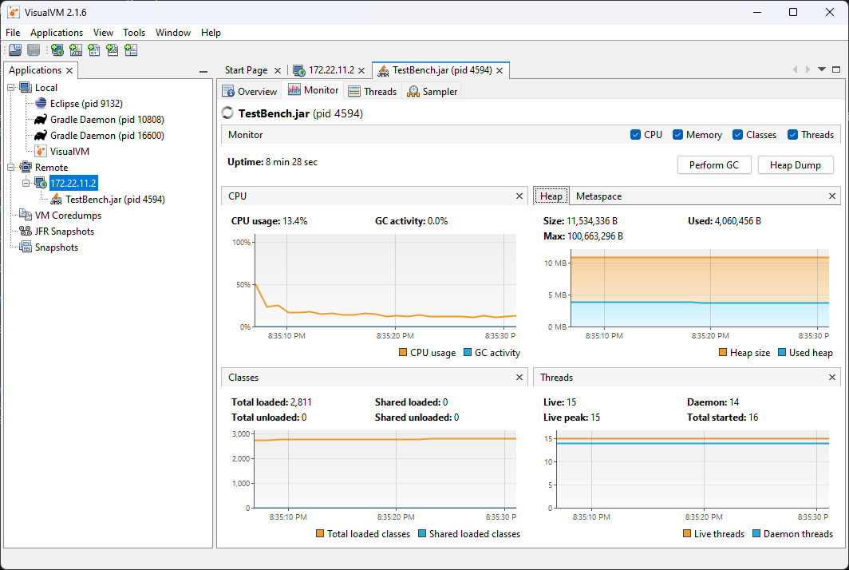
Task: Close the Heap memory chart panel
Action: [x=832, y=196]
